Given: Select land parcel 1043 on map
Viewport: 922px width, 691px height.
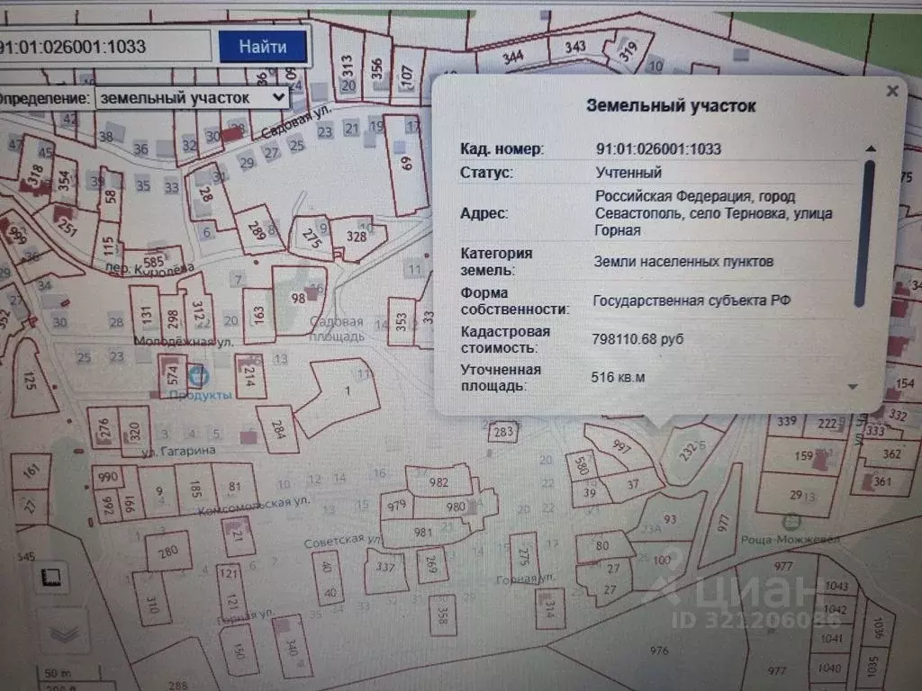Looking at the screenshot, I should pos(836,586).
